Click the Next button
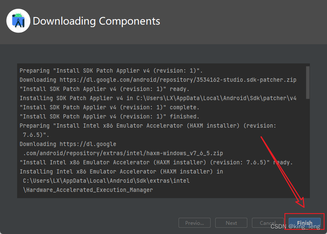 [231, 223]
